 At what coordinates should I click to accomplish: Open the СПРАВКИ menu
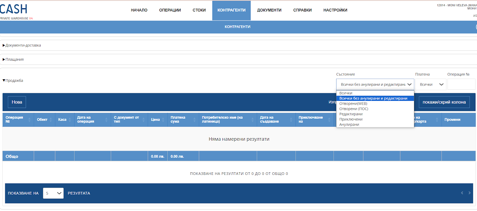302,10
